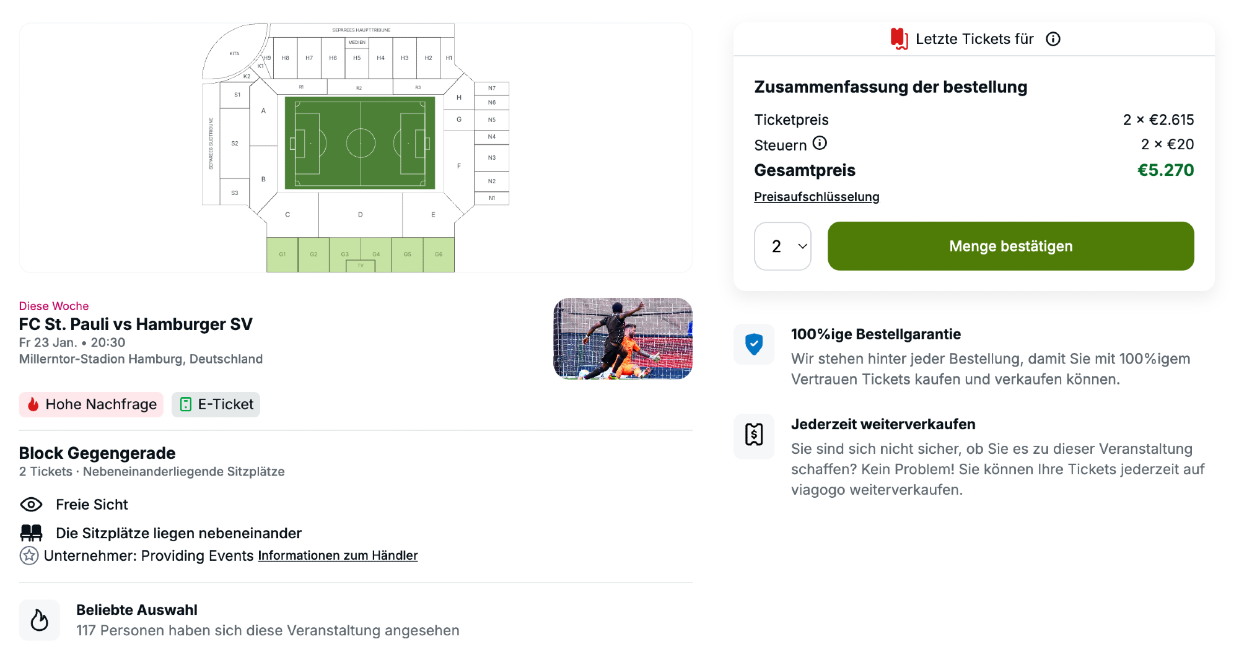Click the match photo thumbnail
Screen dimensions: 1239x660
tap(623, 338)
